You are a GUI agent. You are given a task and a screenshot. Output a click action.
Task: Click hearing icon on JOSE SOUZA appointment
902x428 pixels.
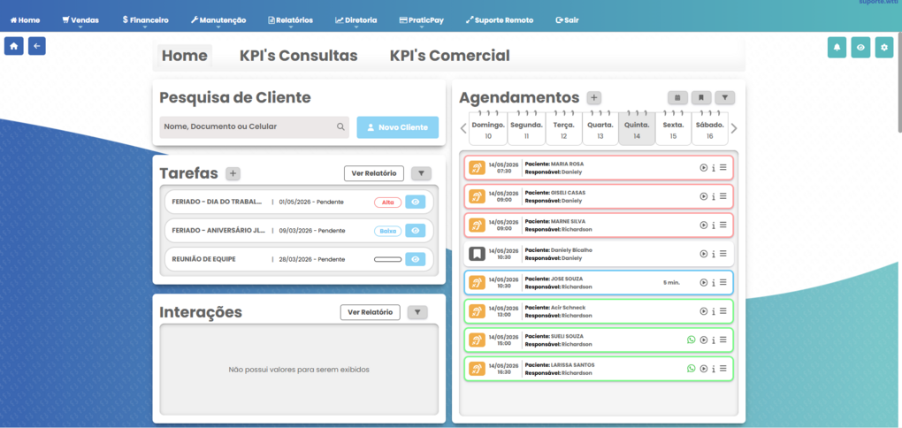(477, 282)
